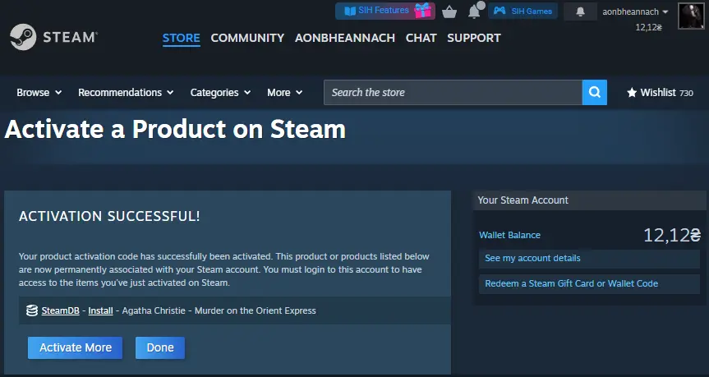Open notifications bell with badge
The height and width of the screenshot is (377, 709).
click(x=475, y=11)
